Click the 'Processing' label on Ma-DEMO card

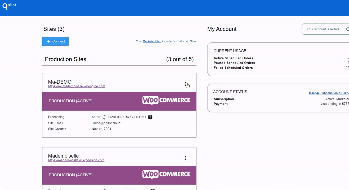56,117
